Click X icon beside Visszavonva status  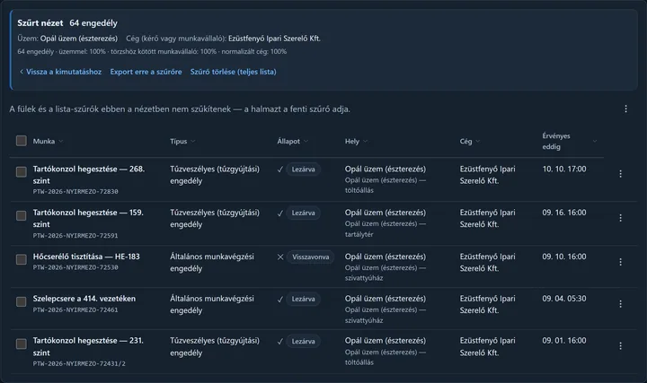coord(280,257)
